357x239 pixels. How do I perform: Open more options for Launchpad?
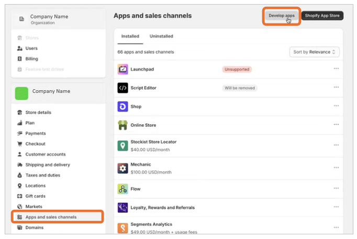336,68
